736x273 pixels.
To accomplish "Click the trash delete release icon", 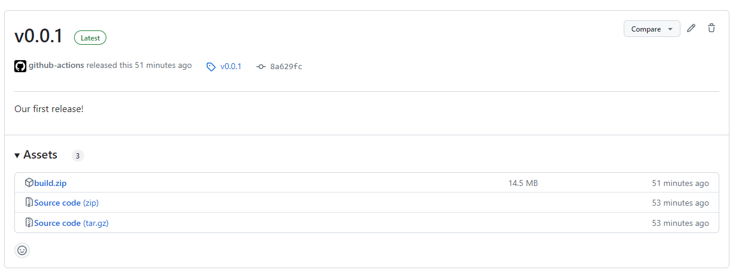I will (712, 28).
